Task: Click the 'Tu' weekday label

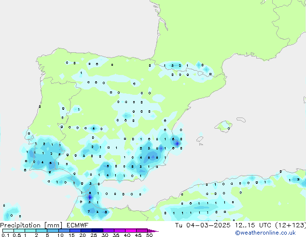Action: [179, 225]
